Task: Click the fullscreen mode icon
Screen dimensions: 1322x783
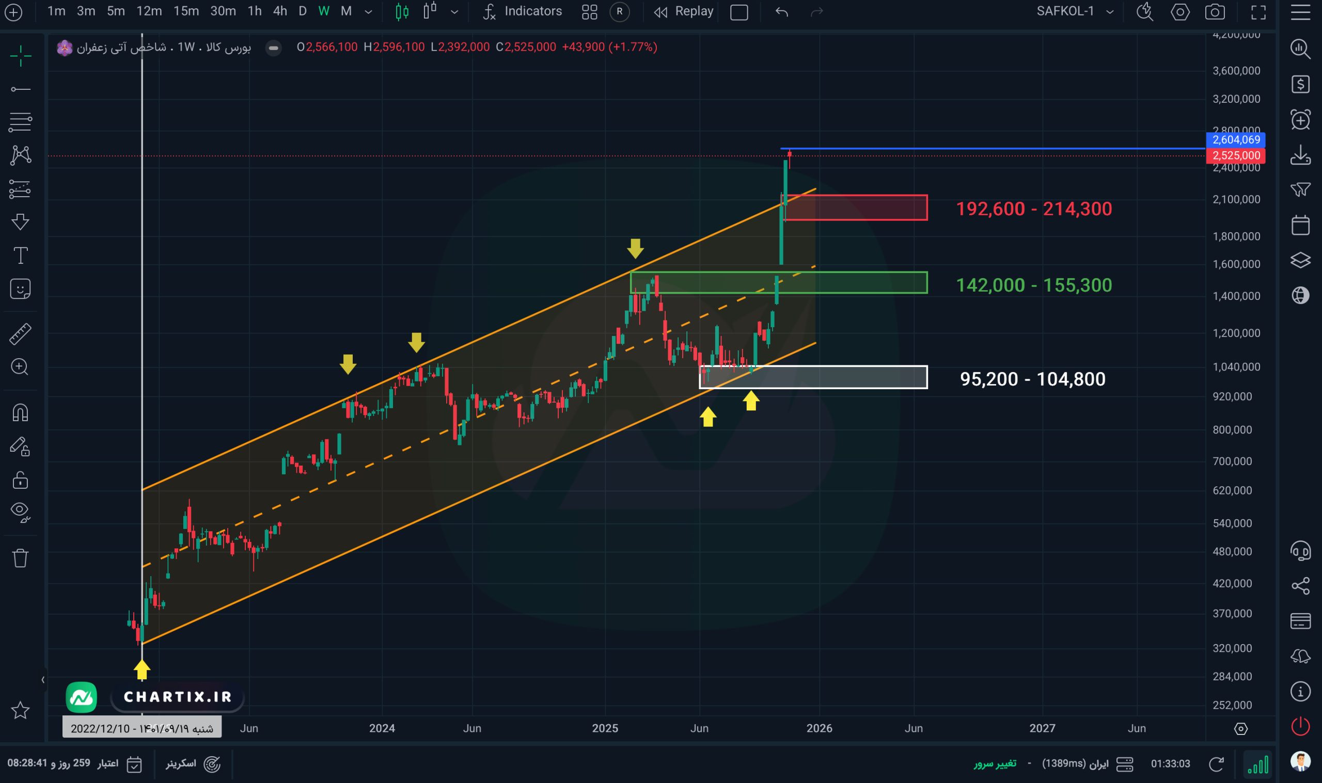Action: pos(1258,11)
